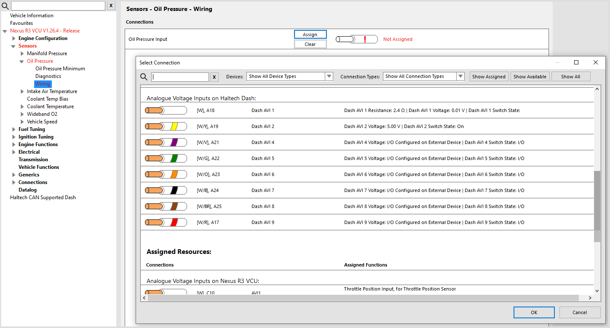This screenshot has height=328, width=610.
Task: Click the Dash AVI 4 violet-striped wire icon
Action: 166,142
